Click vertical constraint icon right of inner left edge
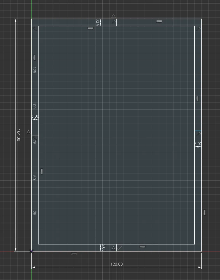220x280 pixels. pos(42,171)
